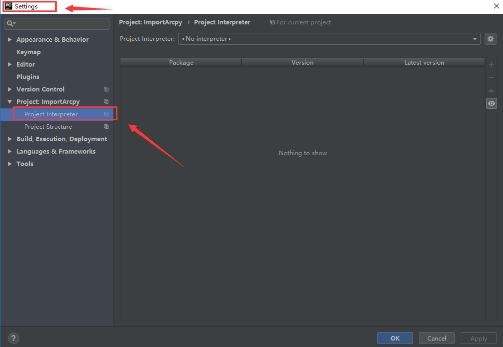Viewport: 503px width, 347px height.
Task: Collapse the Project: ImportArcpy section arrow
Action: [x=9, y=101]
